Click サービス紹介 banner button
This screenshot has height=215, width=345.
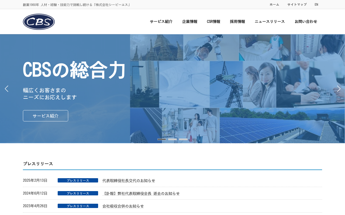(x=46, y=116)
